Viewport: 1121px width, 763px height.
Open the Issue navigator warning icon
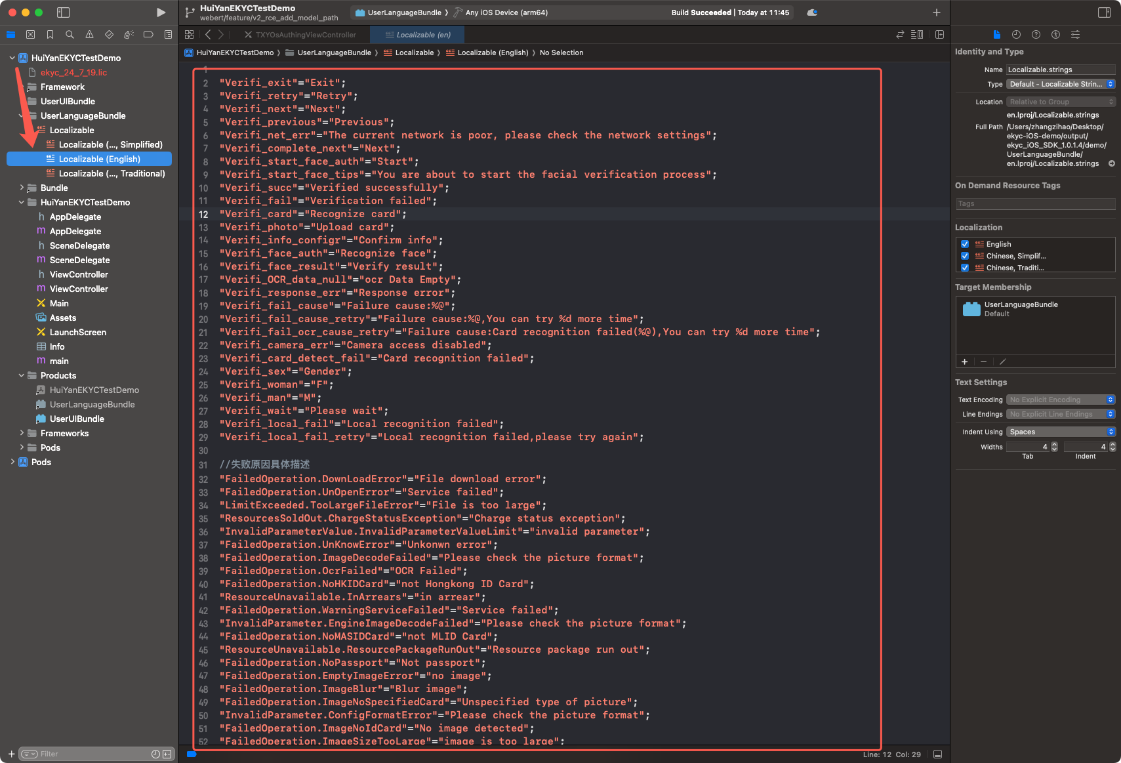click(89, 35)
